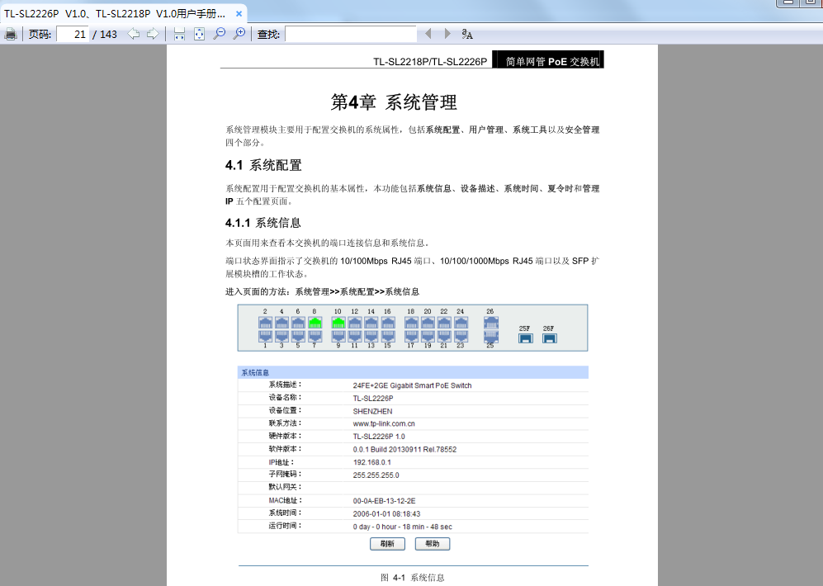Select fit-page view icon
Screen dimensions: 823x586
200,34
